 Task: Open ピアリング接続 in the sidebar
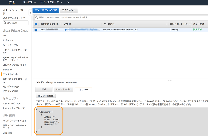pos(10,91)
